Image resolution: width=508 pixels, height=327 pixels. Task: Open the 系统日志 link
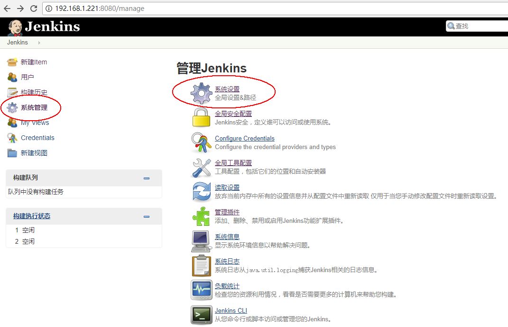(x=227, y=261)
